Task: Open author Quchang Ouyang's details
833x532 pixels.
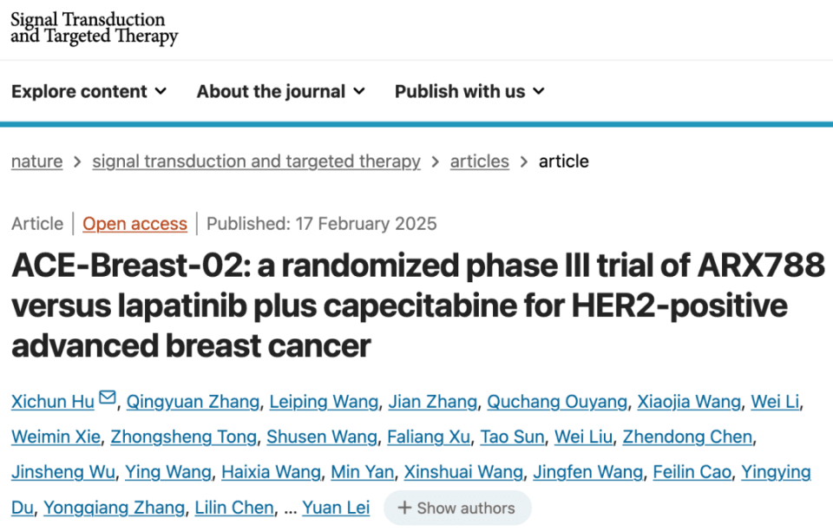Action: pos(557,402)
